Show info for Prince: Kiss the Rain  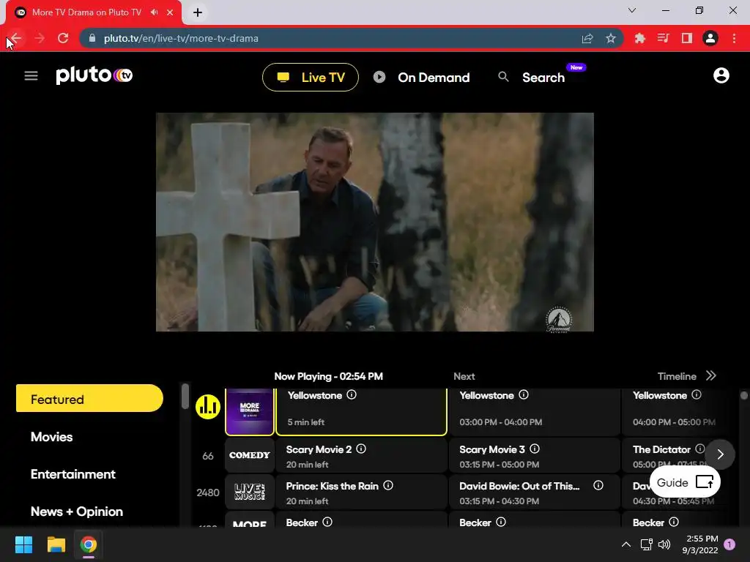(388, 486)
